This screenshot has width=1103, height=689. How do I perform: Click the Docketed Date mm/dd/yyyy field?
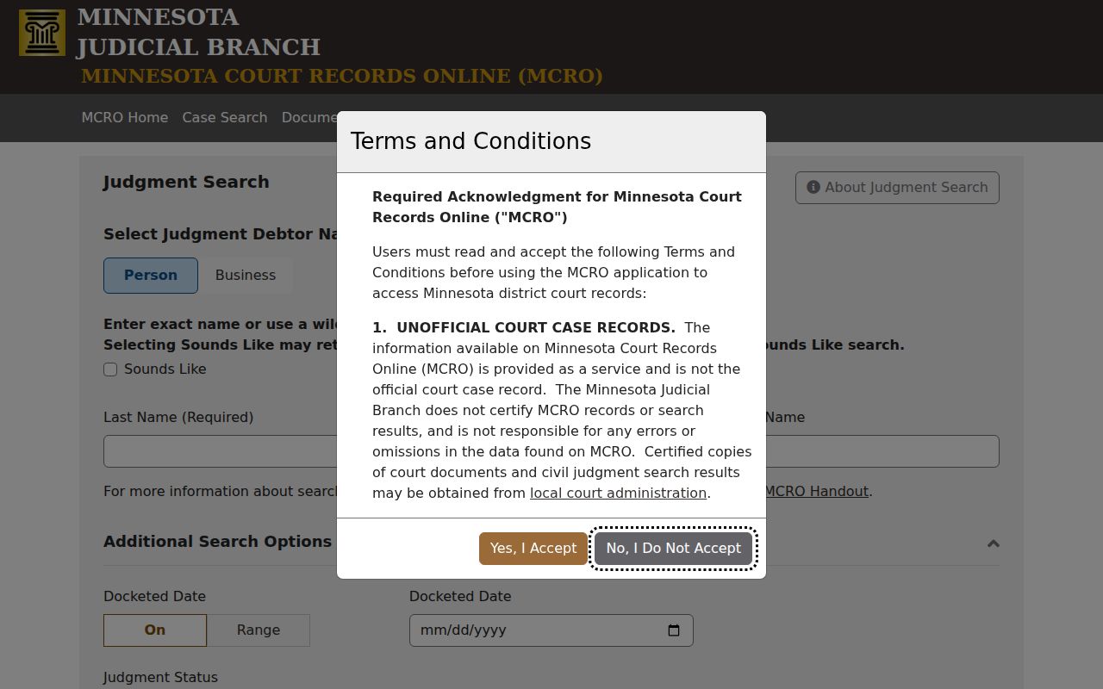551,630
